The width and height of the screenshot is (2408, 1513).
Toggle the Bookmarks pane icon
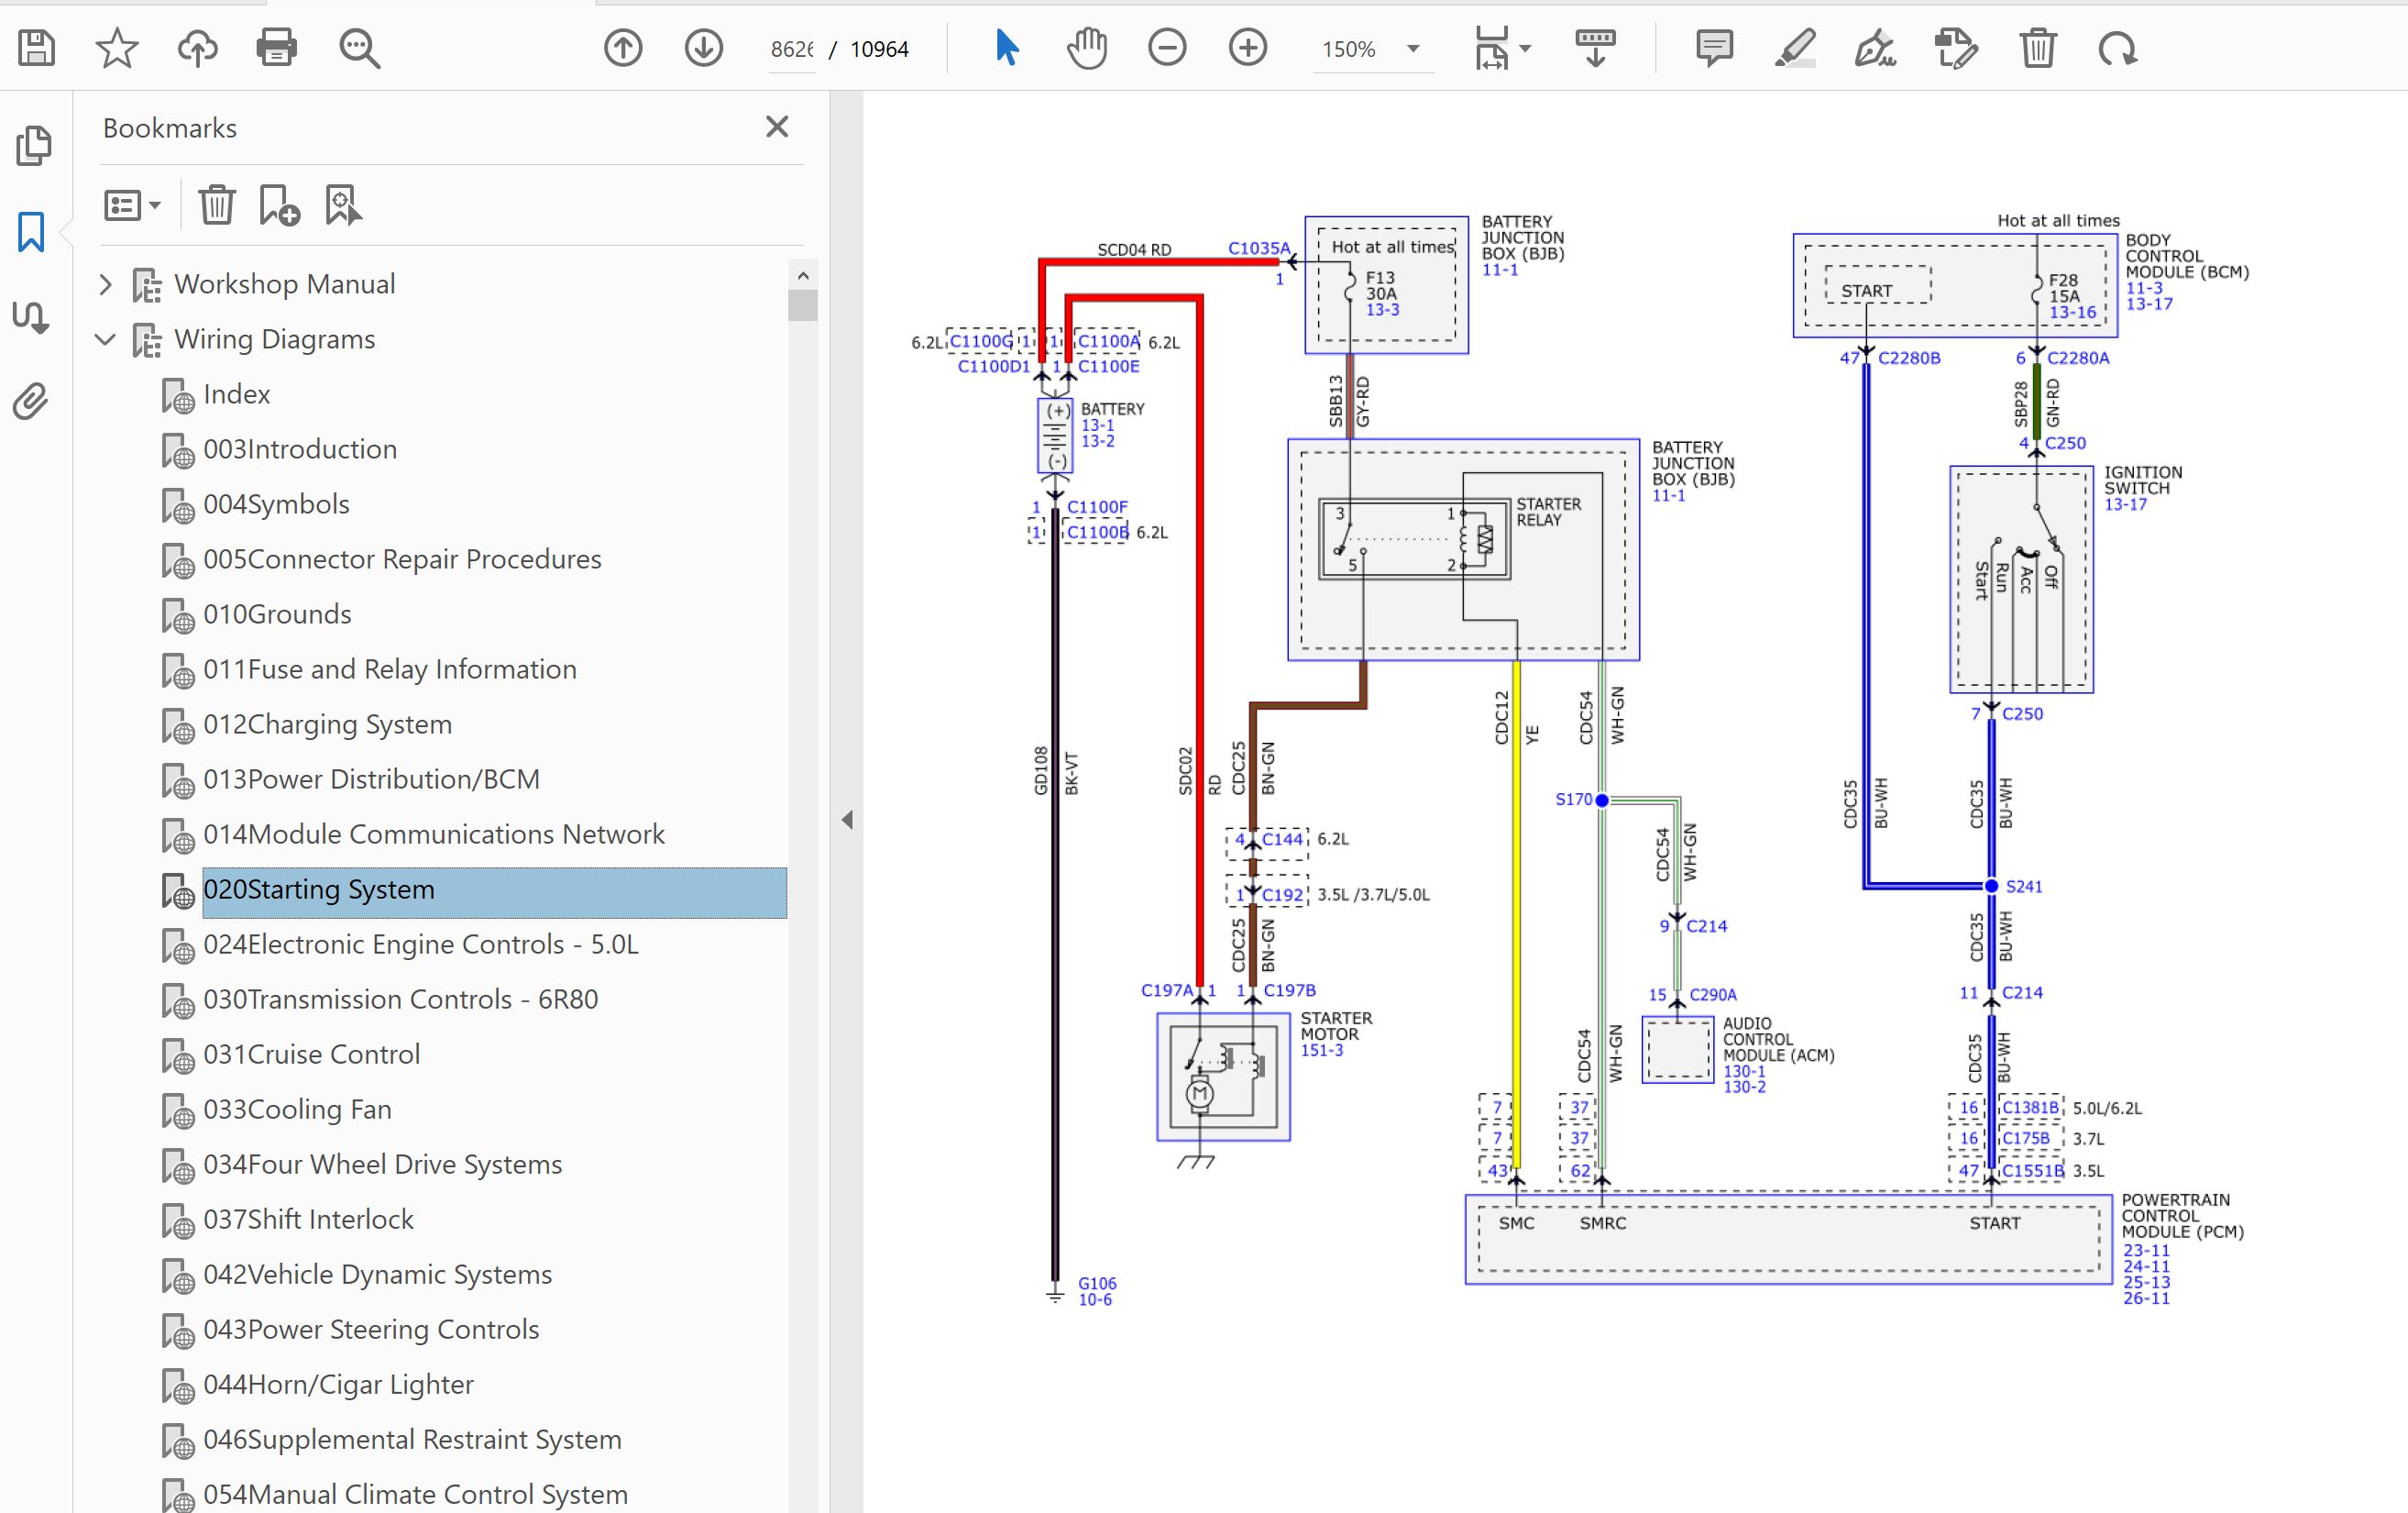pos(31,232)
